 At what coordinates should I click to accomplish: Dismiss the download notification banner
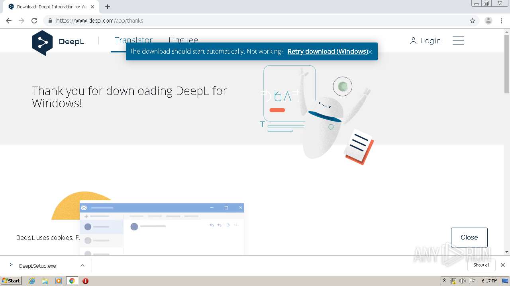(x=370, y=52)
